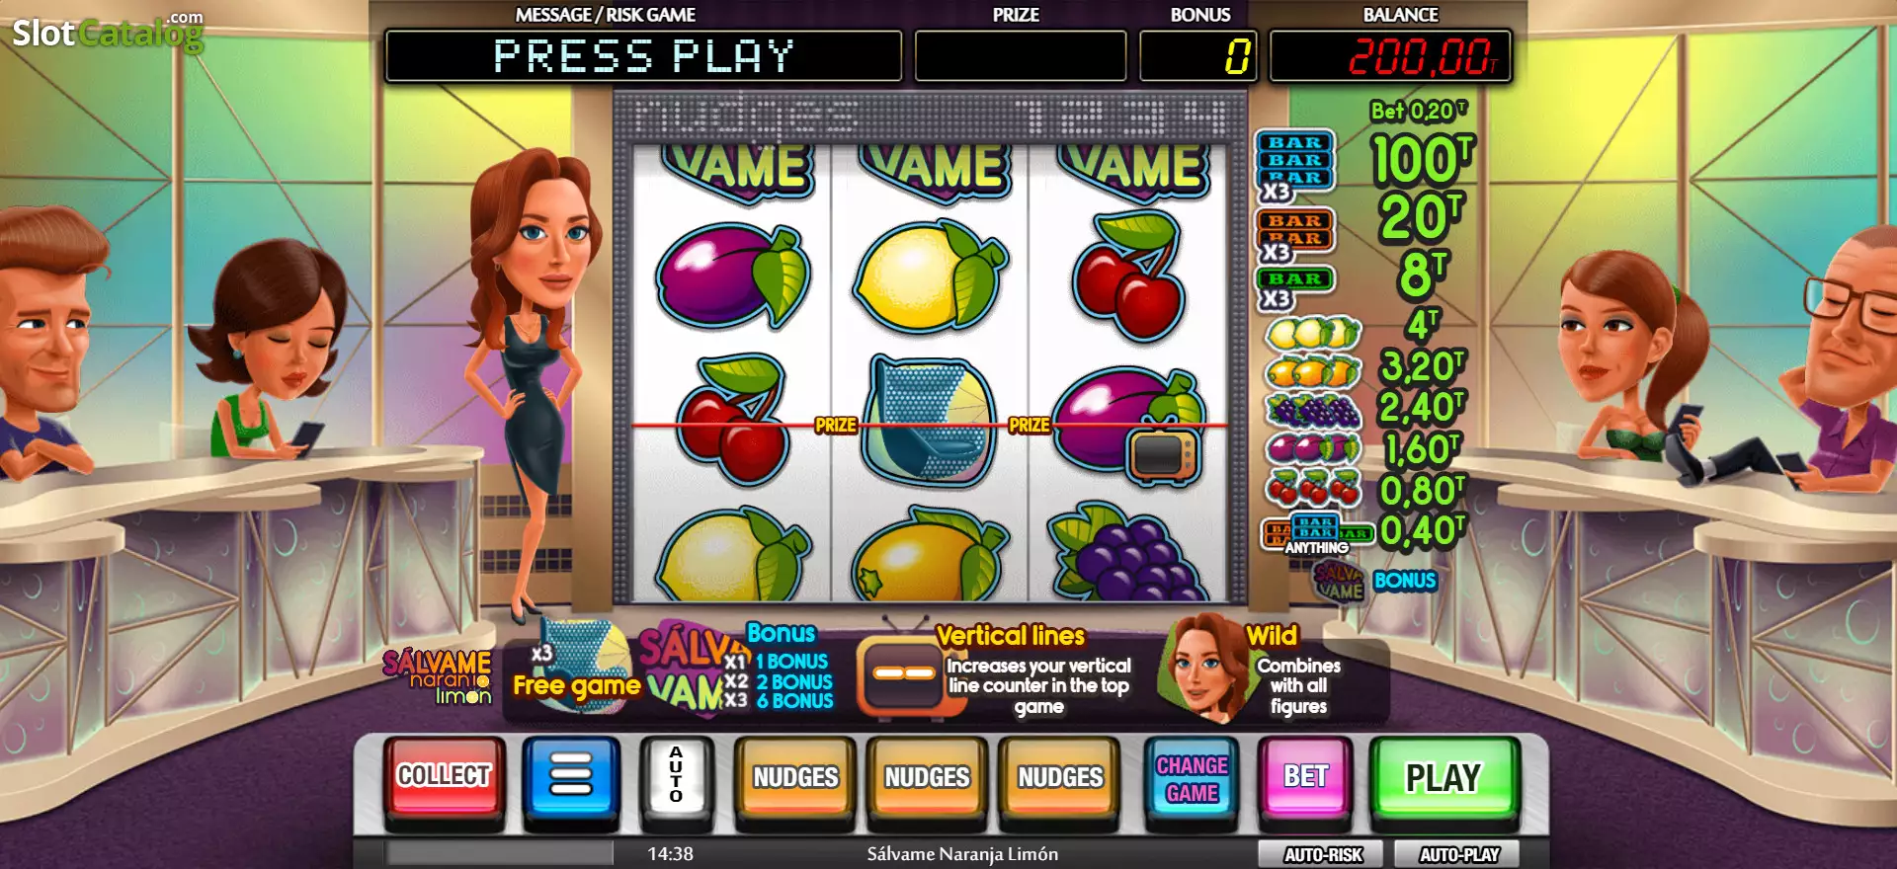Select the pink BET button

pyautogui.click(x=1305, y=777)
